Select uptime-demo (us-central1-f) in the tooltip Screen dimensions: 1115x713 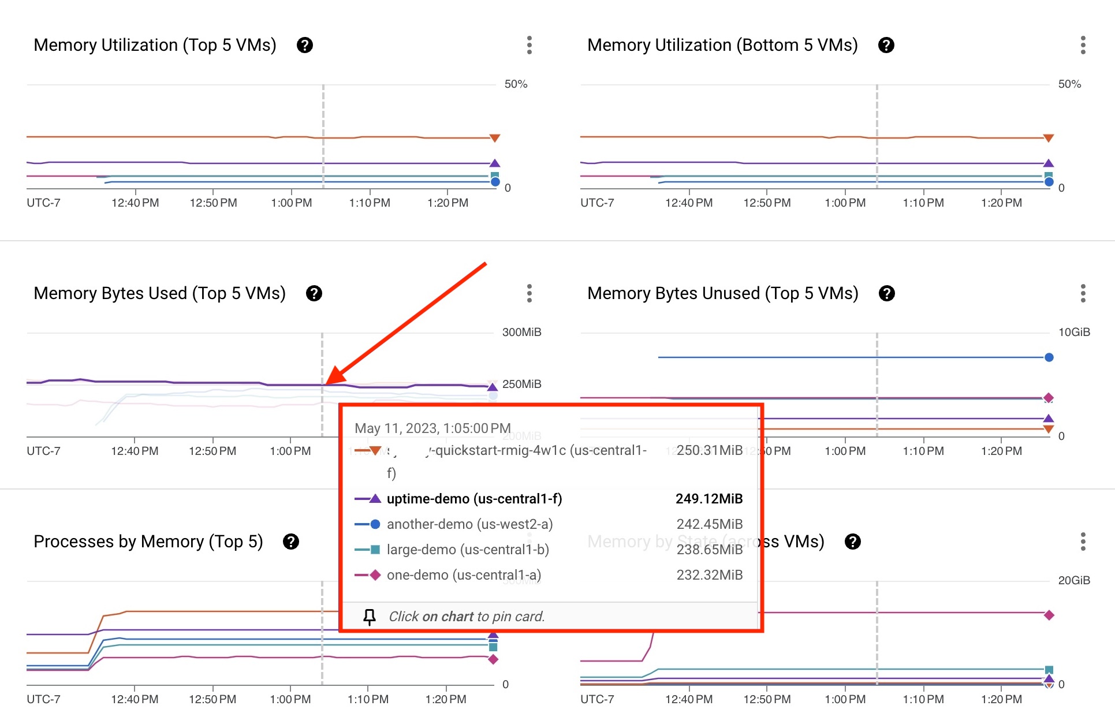click(x=475, y=498)
